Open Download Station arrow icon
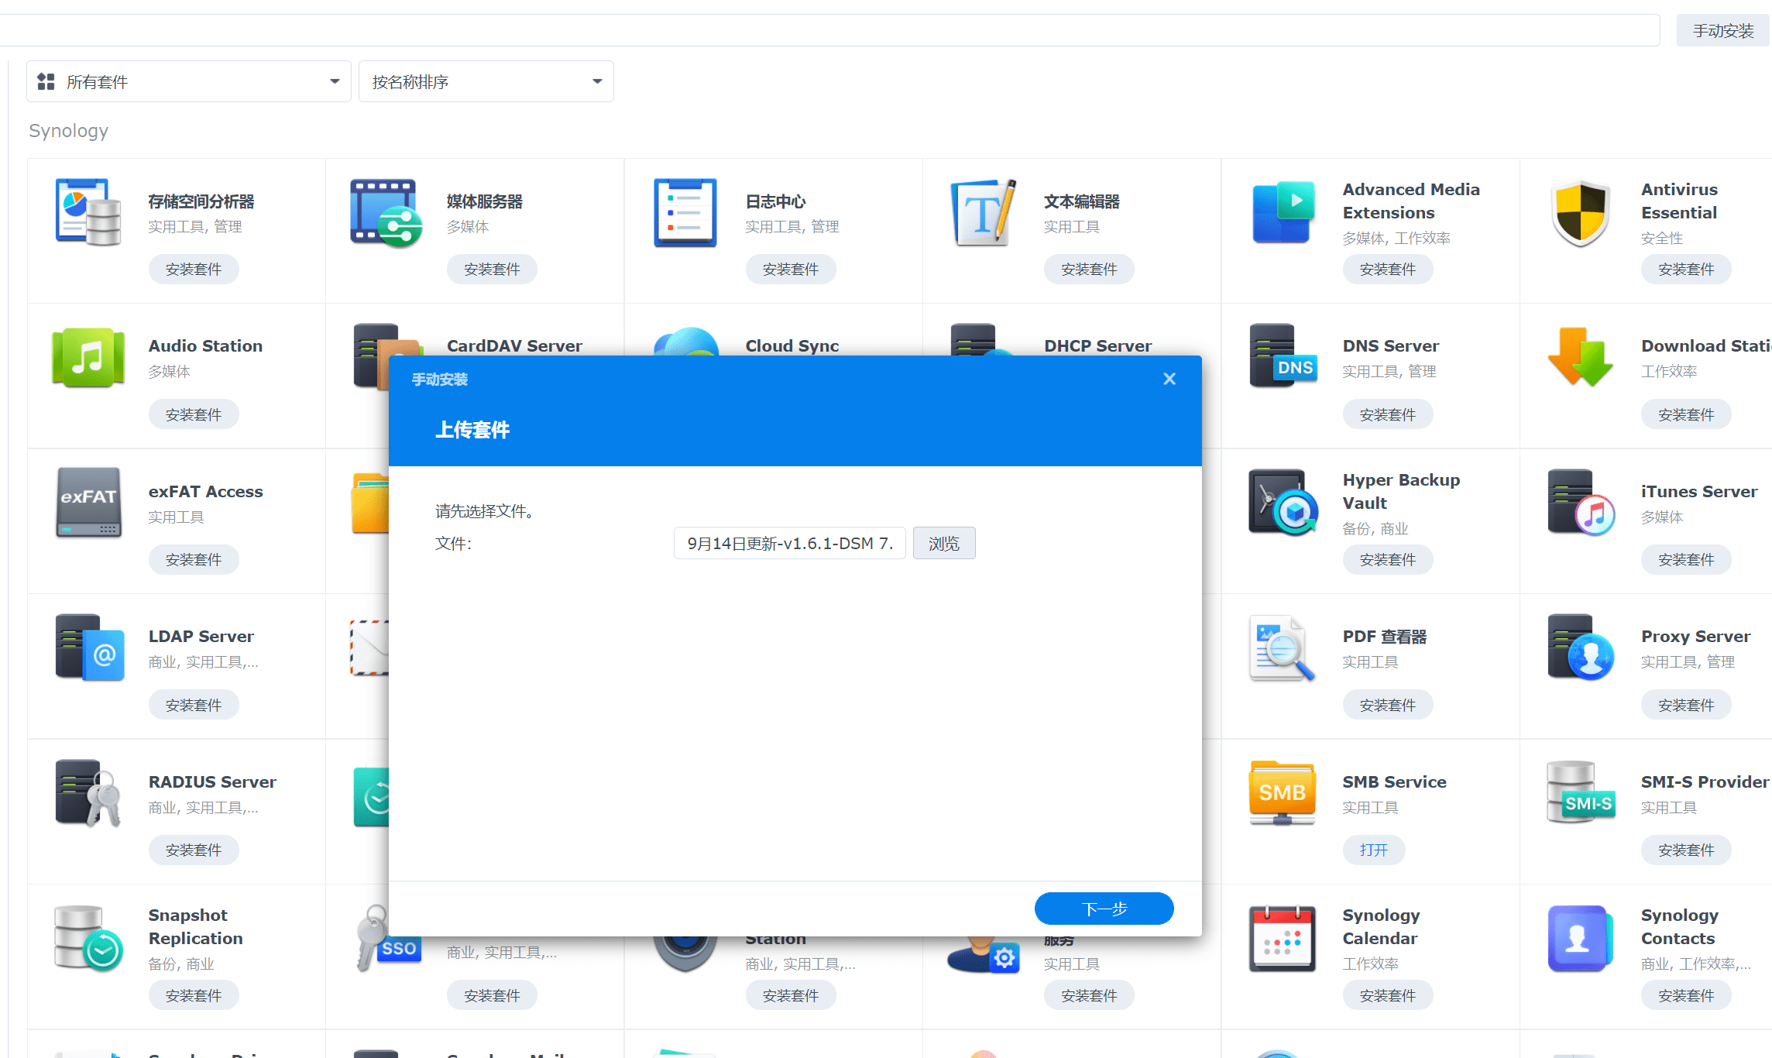 [1581, 357]
